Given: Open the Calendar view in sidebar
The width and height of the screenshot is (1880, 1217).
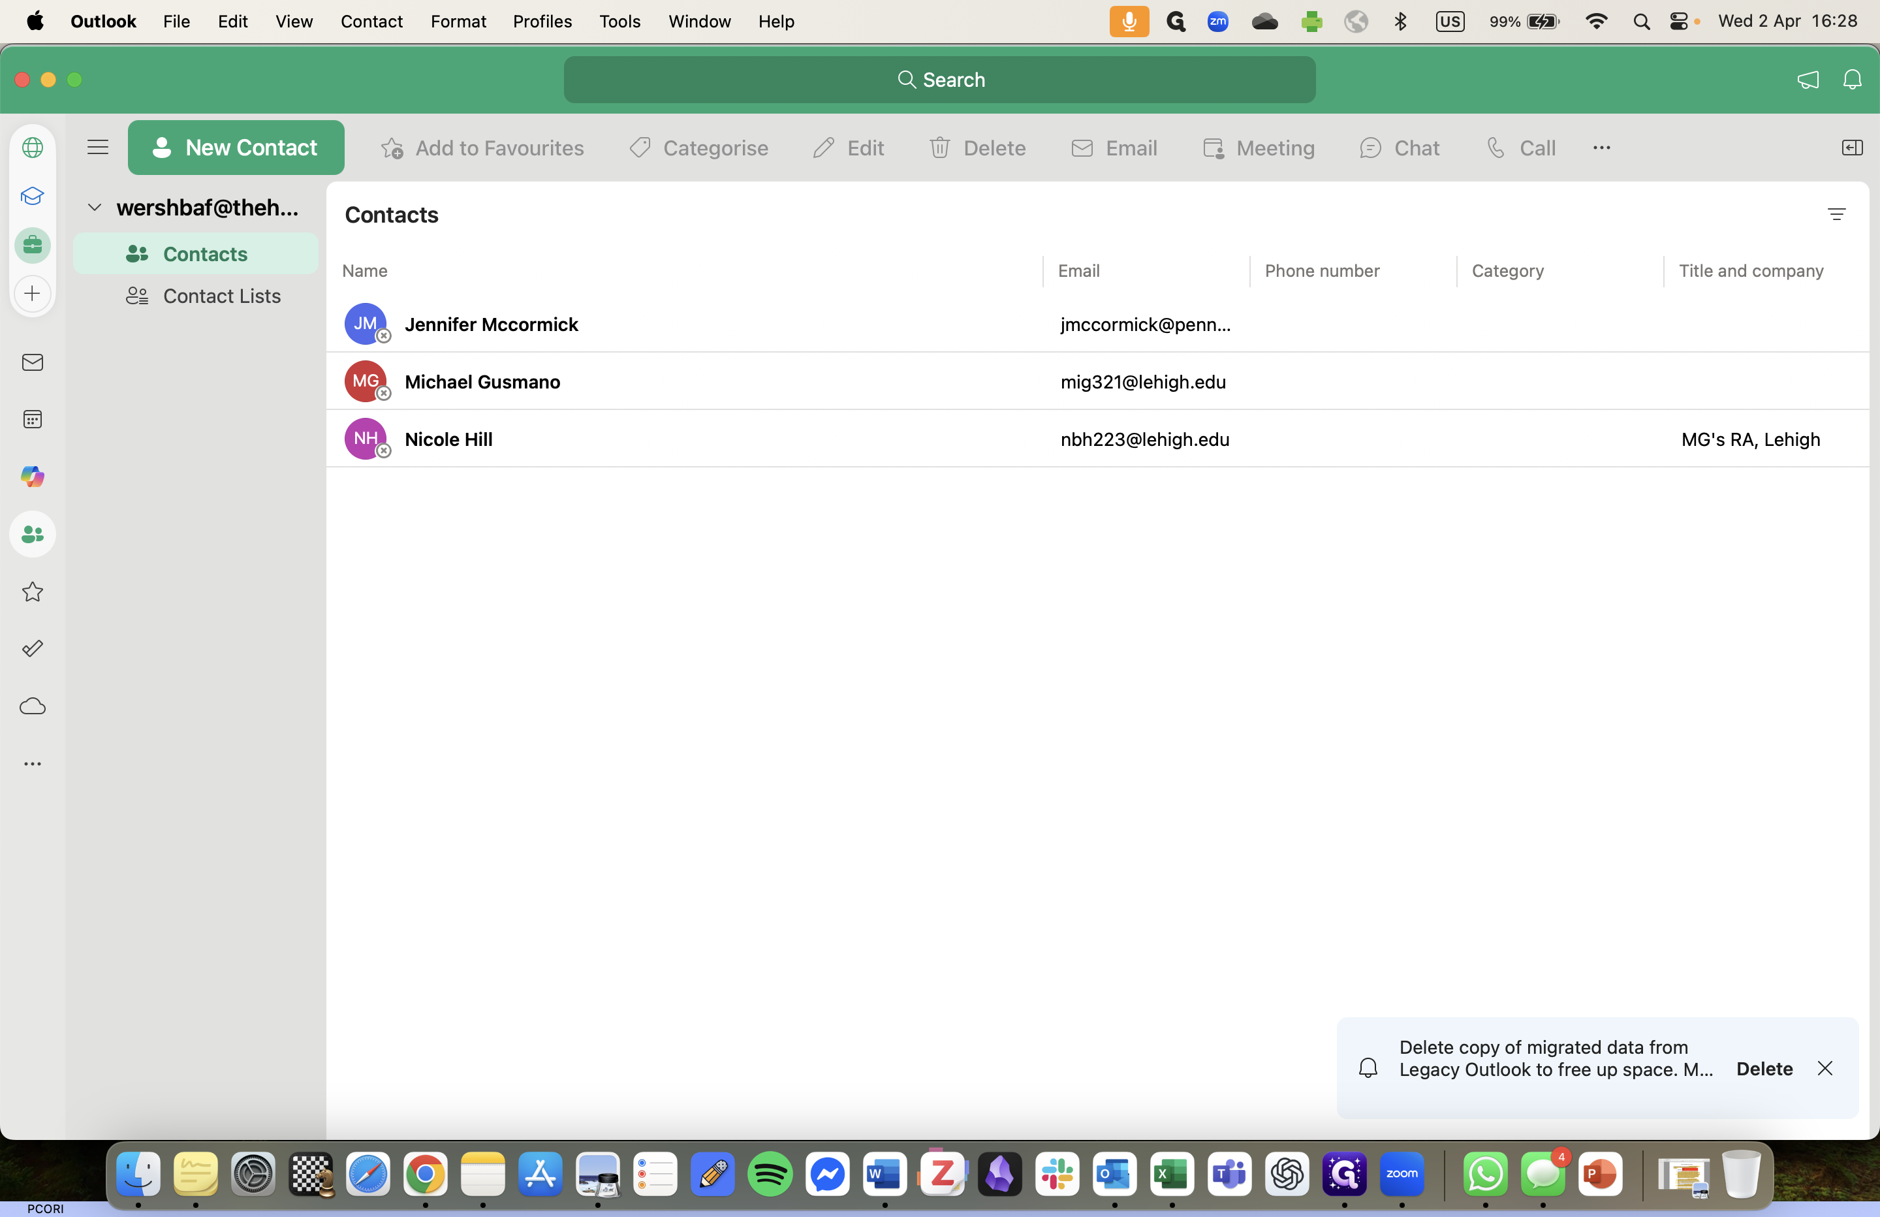Looking at the screenshot, I should click(33, 420).
